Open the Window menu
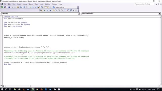162x91 pixels. (x=54, y=4)
